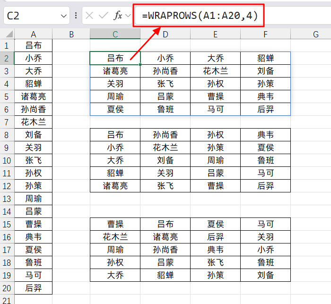The width and height of the screenshot is (331, 304).
Task: Select column F header
Action: 266,34
